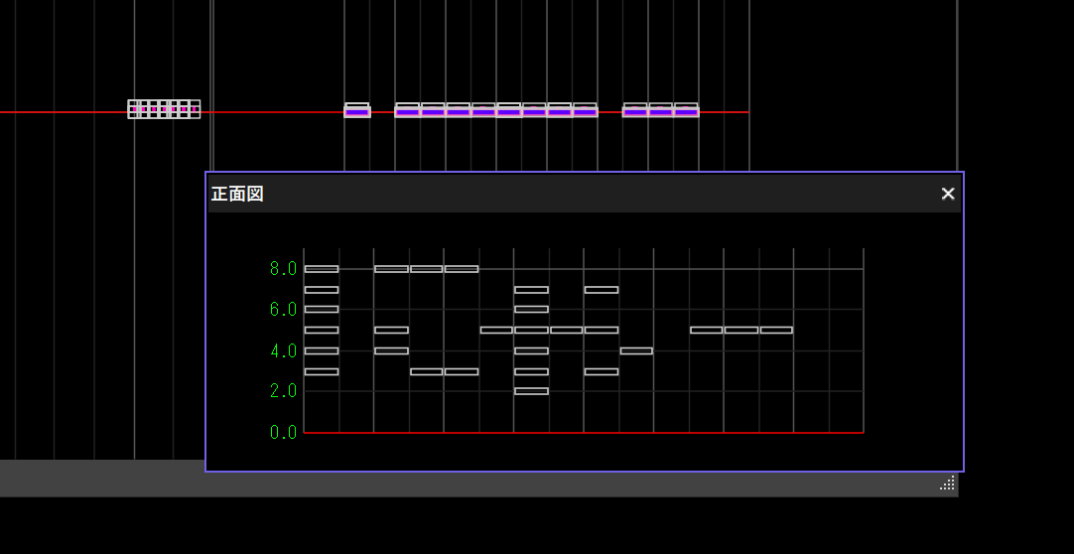This screenshot has height=554, width=1074.
Task: Select the rightmost block at height 7.0
Action: pos(602,290)
